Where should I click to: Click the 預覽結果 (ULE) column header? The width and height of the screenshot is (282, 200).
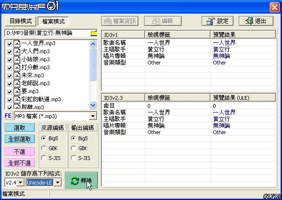tap(243, 98)
